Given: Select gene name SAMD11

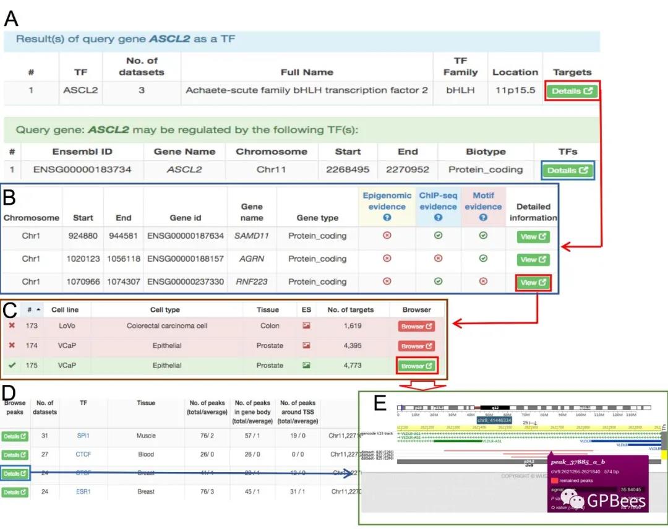Looking at the screenshot, I should tap(251, 236).
